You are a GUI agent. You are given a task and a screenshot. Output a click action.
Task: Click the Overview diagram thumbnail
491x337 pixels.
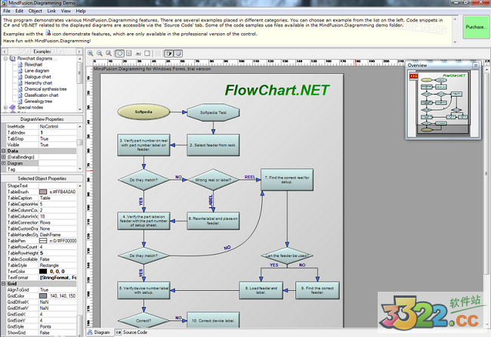coord(443,104)
